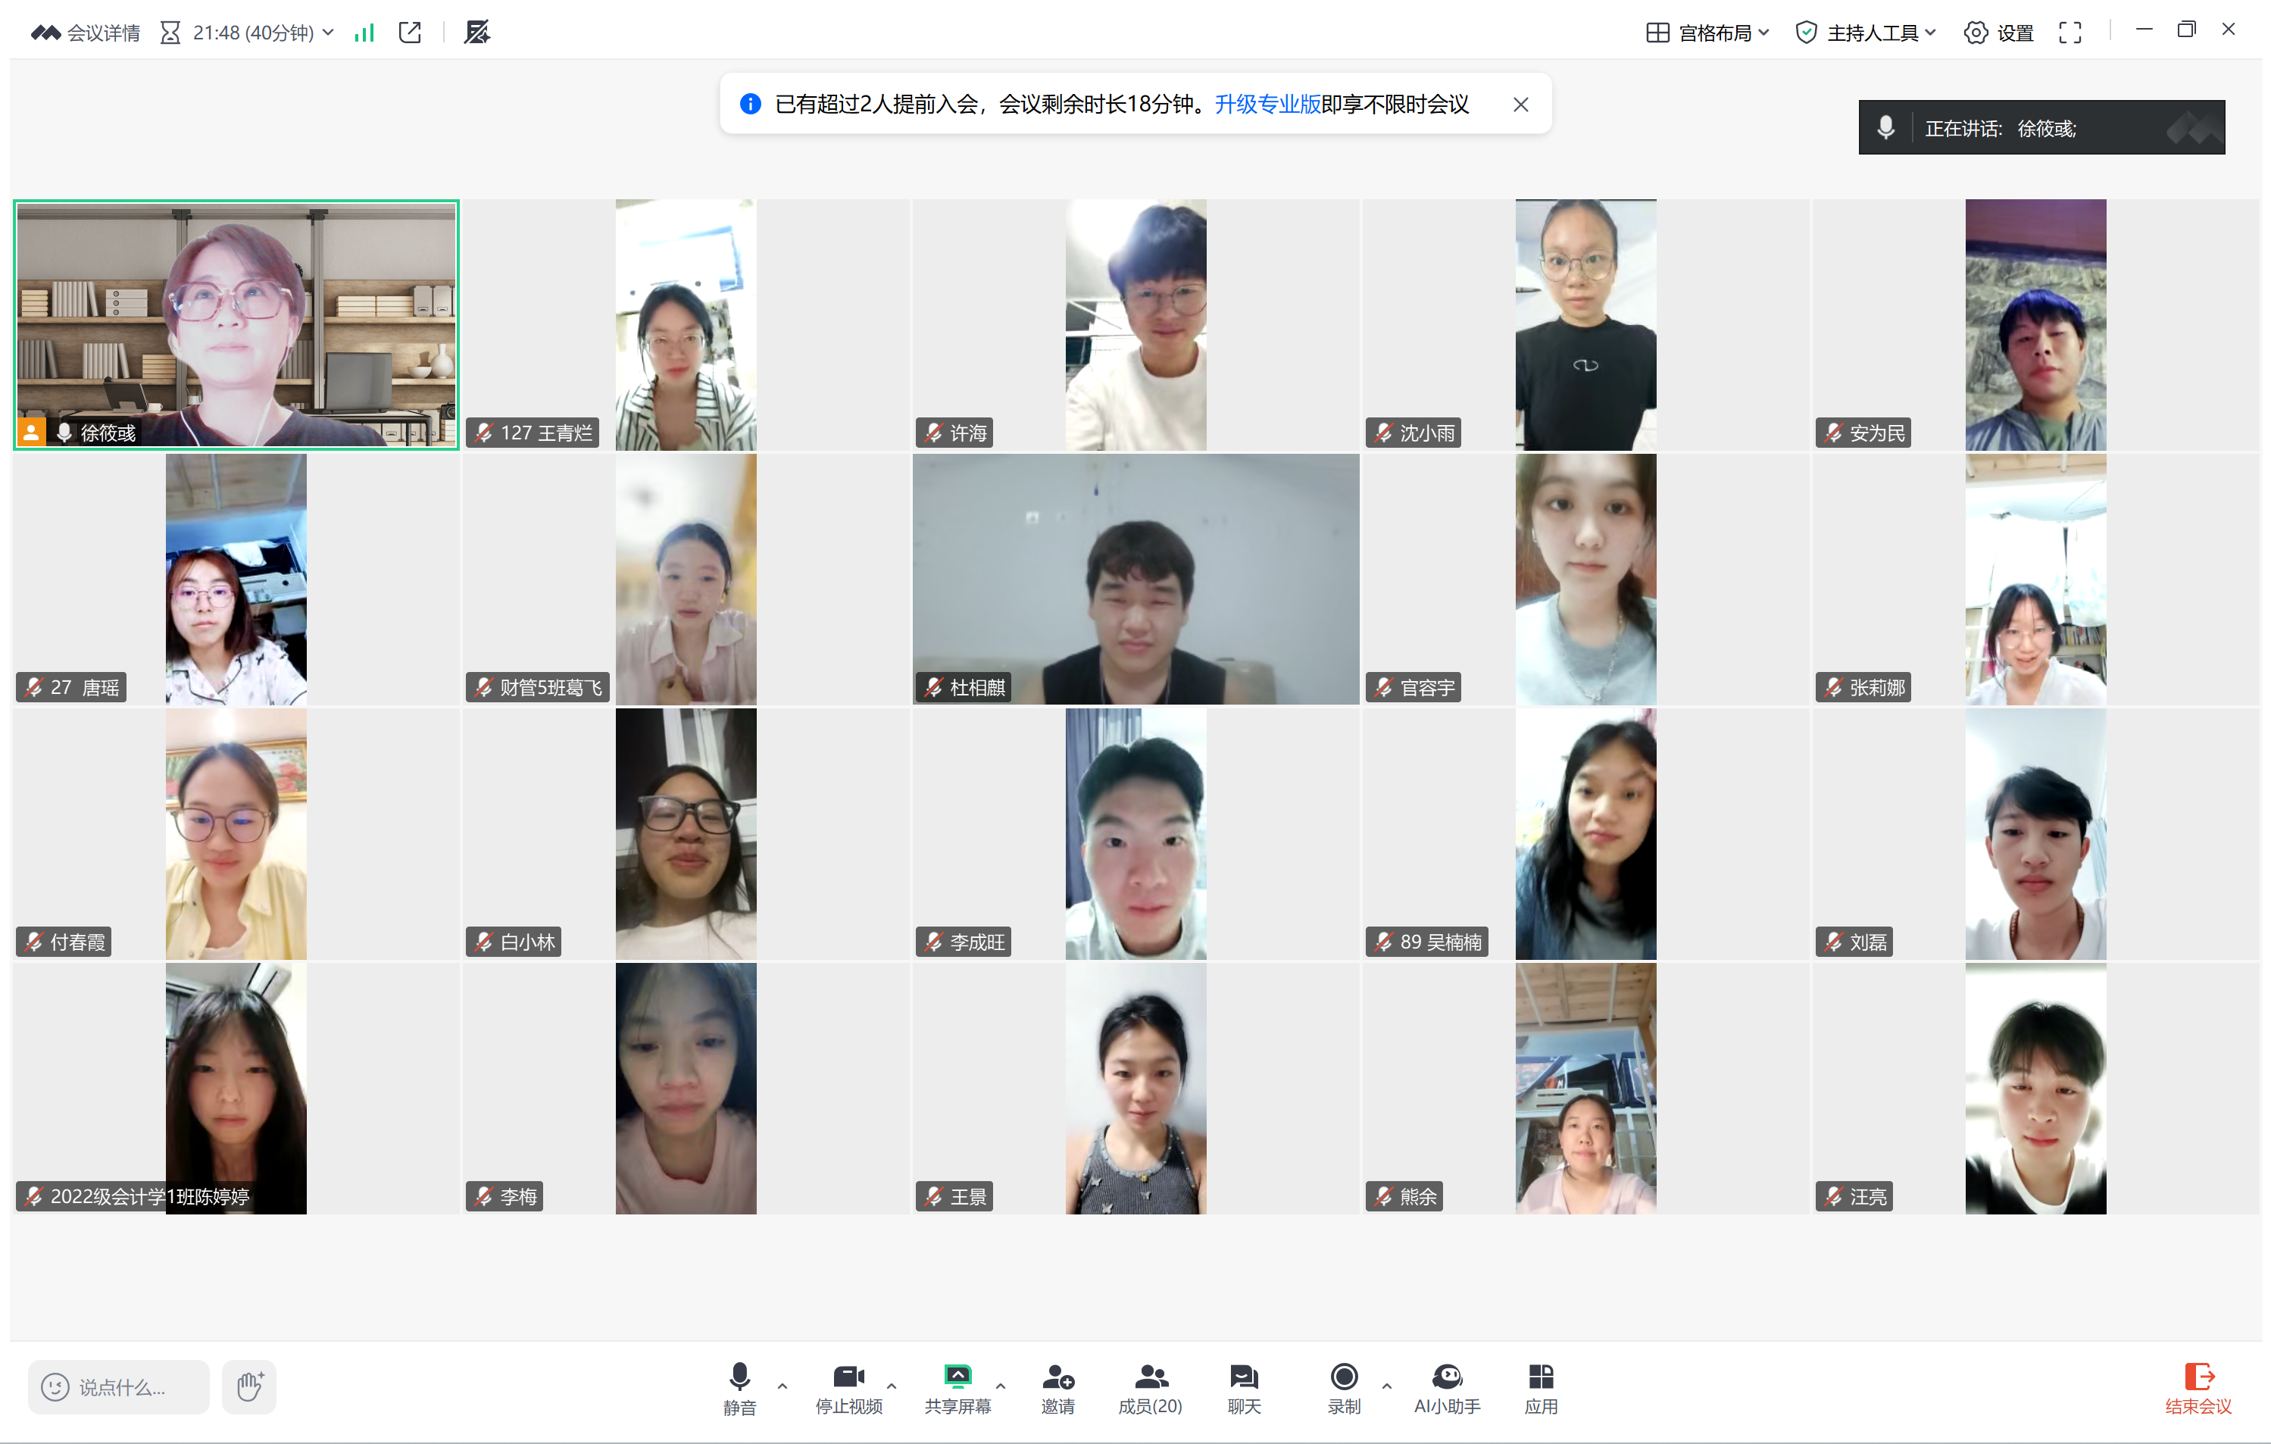The width and height of the screenshot is (2271, 1444).
Task: Open the 成员(20) members panel
Action: 1150,1386
